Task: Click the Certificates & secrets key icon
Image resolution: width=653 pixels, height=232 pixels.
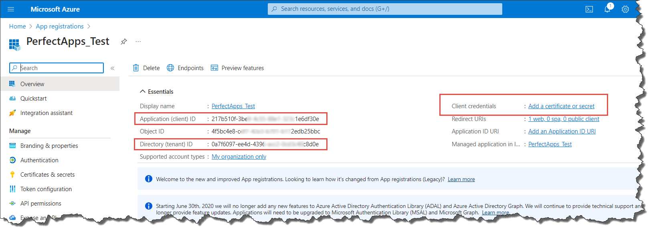Action: click(x=12, y=174)
